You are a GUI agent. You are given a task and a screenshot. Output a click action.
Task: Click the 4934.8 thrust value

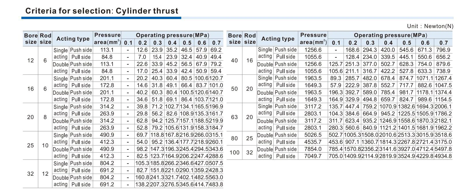click(x=443, y=156)
